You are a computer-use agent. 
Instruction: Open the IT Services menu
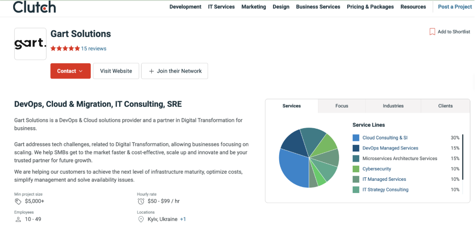221,7
